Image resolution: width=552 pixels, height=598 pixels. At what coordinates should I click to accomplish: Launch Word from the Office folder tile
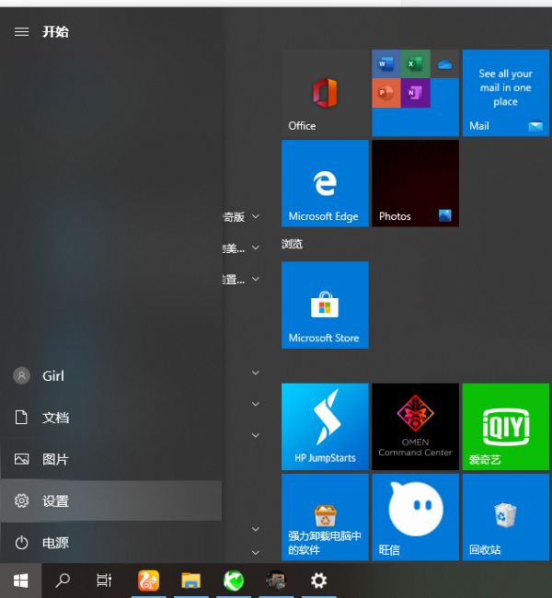[385, 64]
